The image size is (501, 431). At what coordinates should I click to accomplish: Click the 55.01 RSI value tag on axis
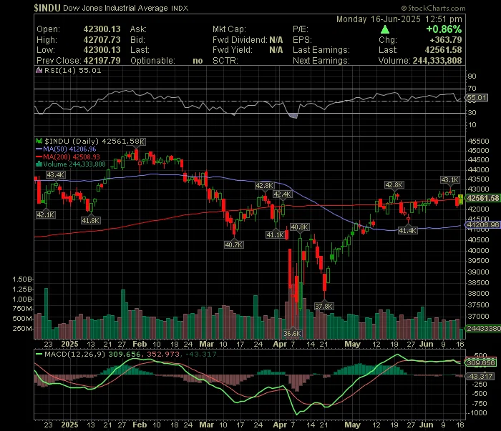(x=477, y=98)
